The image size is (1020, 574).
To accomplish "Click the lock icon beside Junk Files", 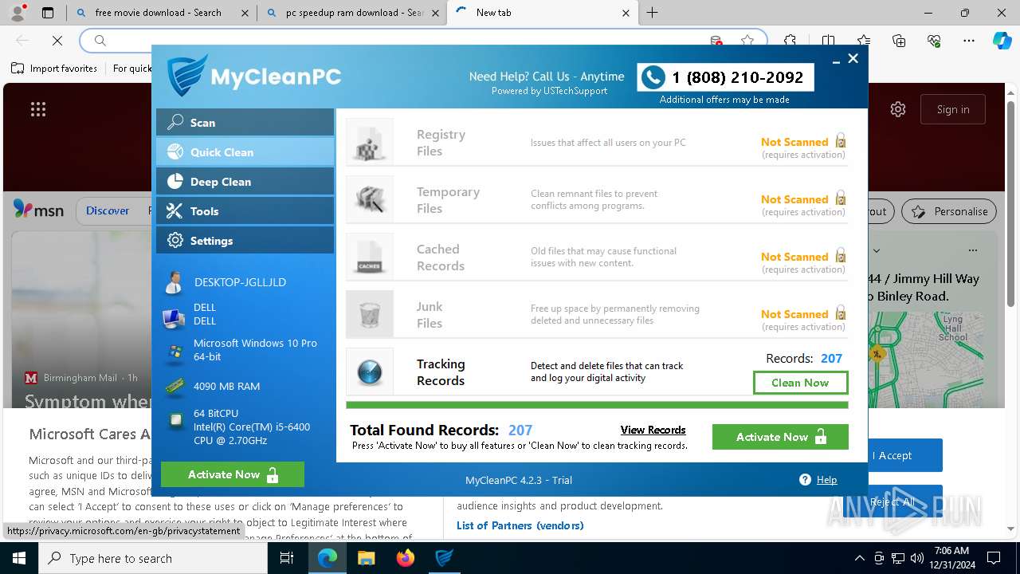I will [840, 313].
